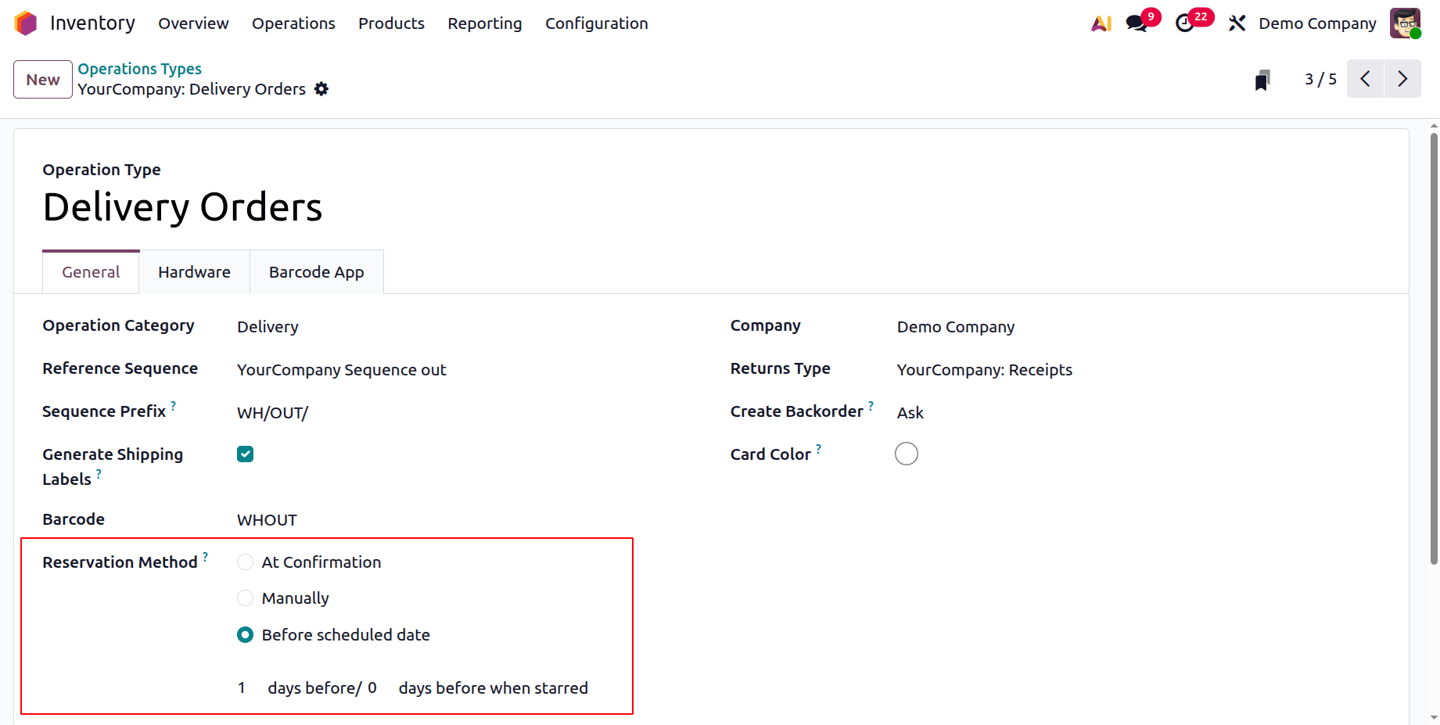Click the vertical page scrollbar

(1434, 348)
